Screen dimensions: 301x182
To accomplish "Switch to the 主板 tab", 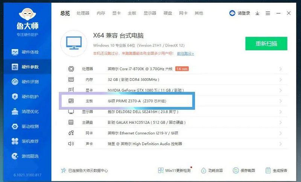I will [x=132, y=13].
